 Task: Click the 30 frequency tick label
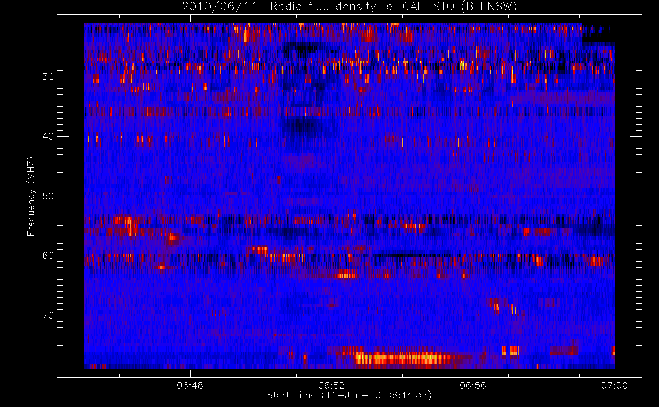pyautogui.click(x=48, y=77)
